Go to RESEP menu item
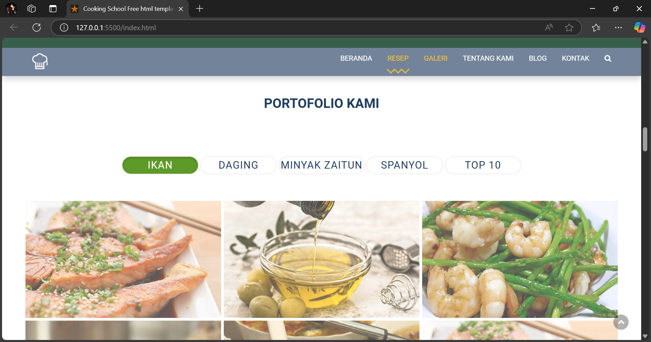The image size is (651, 342). coord(398,58)
